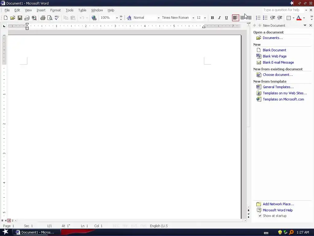Screen dimensions: 314x236
Task: Open the Help menu
Action: coord(111,10)
